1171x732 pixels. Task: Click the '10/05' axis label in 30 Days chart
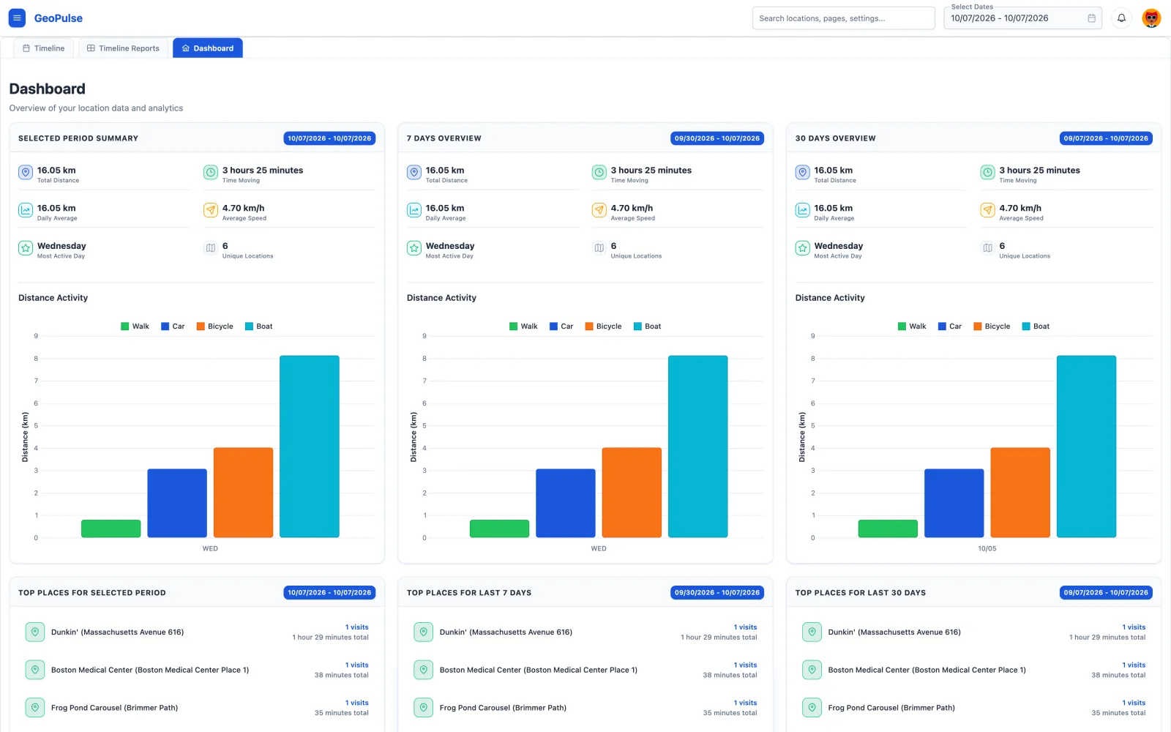coord(987,548)
